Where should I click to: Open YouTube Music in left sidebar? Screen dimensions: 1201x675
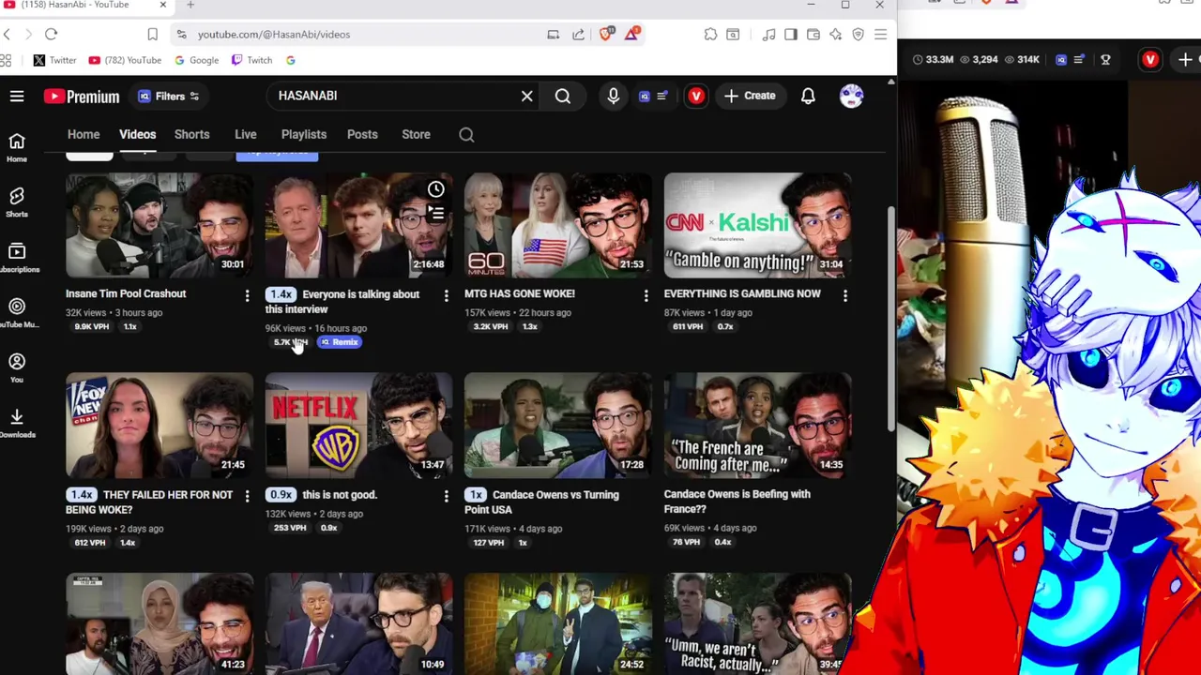[x=17, y=313]
